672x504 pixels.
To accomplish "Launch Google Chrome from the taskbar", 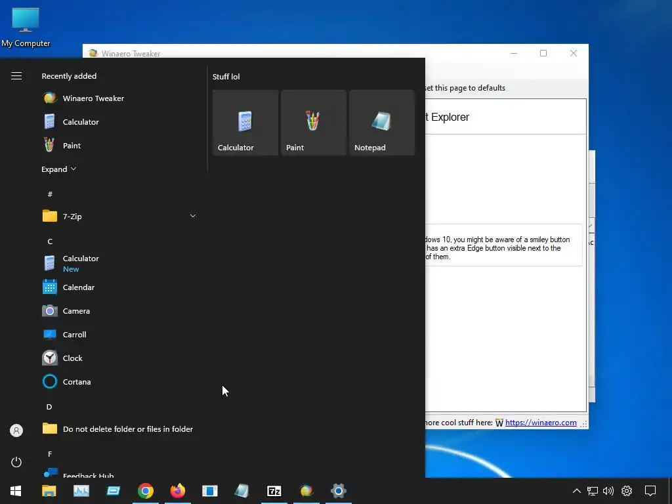I will tap(146, 491).
